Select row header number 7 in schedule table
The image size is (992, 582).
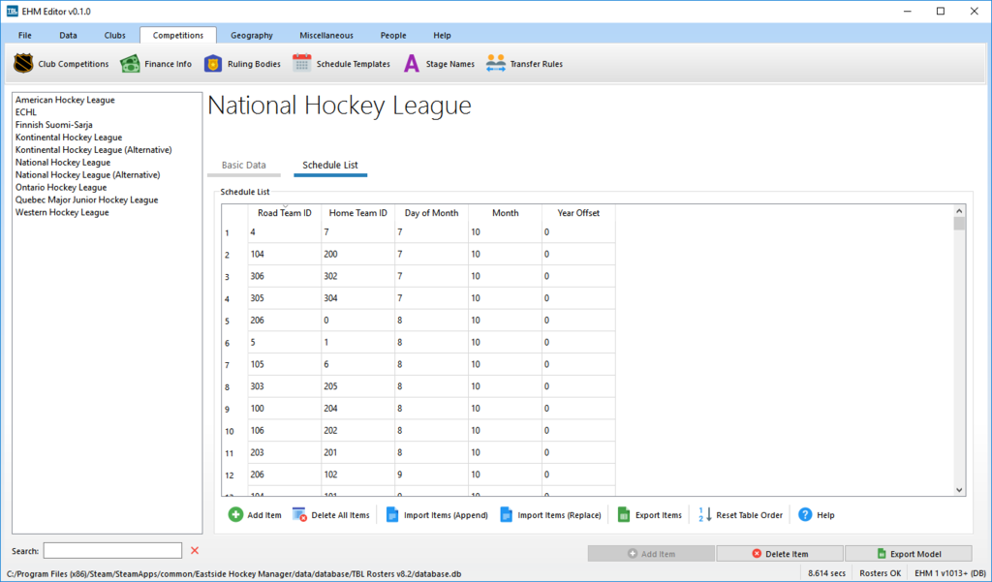pos(234,365)
